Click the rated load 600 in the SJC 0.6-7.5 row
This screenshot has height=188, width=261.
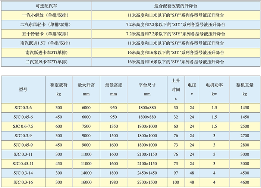tap(59, 126)
